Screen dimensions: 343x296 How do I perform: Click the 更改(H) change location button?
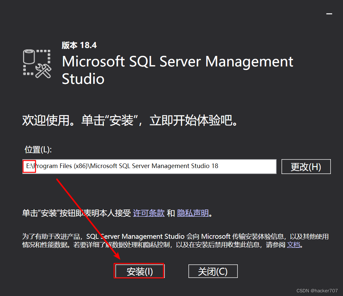click(306, 167)
